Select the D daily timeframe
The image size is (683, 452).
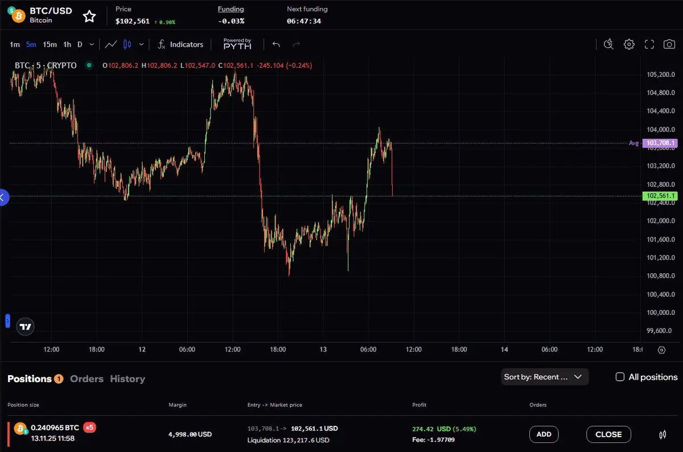tap(80, 44)
